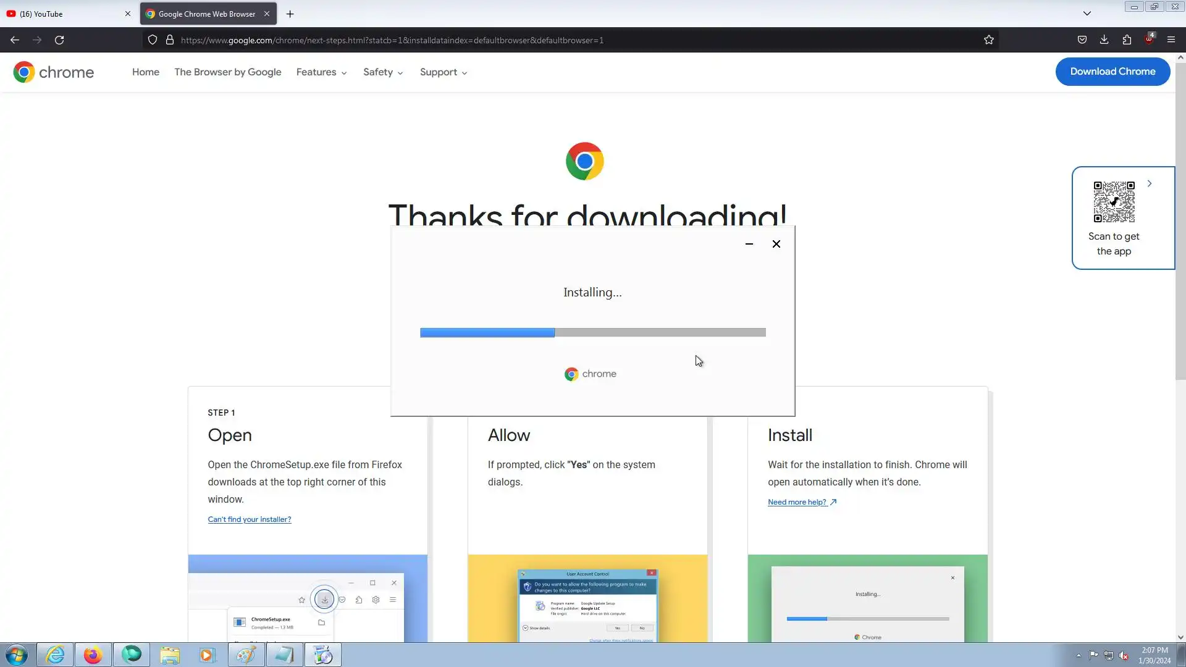The width and height of the screenshot is (1186, 667).
Task: Click the tracking protection shield icon
Action: point(152,40)
